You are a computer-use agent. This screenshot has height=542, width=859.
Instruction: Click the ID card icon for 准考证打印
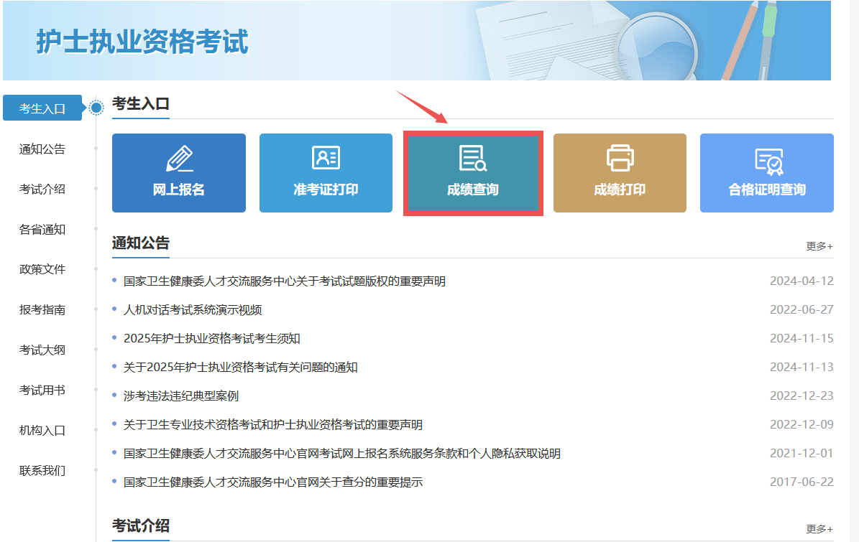tap(326, 158)
